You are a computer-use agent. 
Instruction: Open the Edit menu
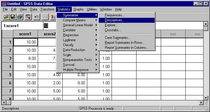(x=14, y=9)
